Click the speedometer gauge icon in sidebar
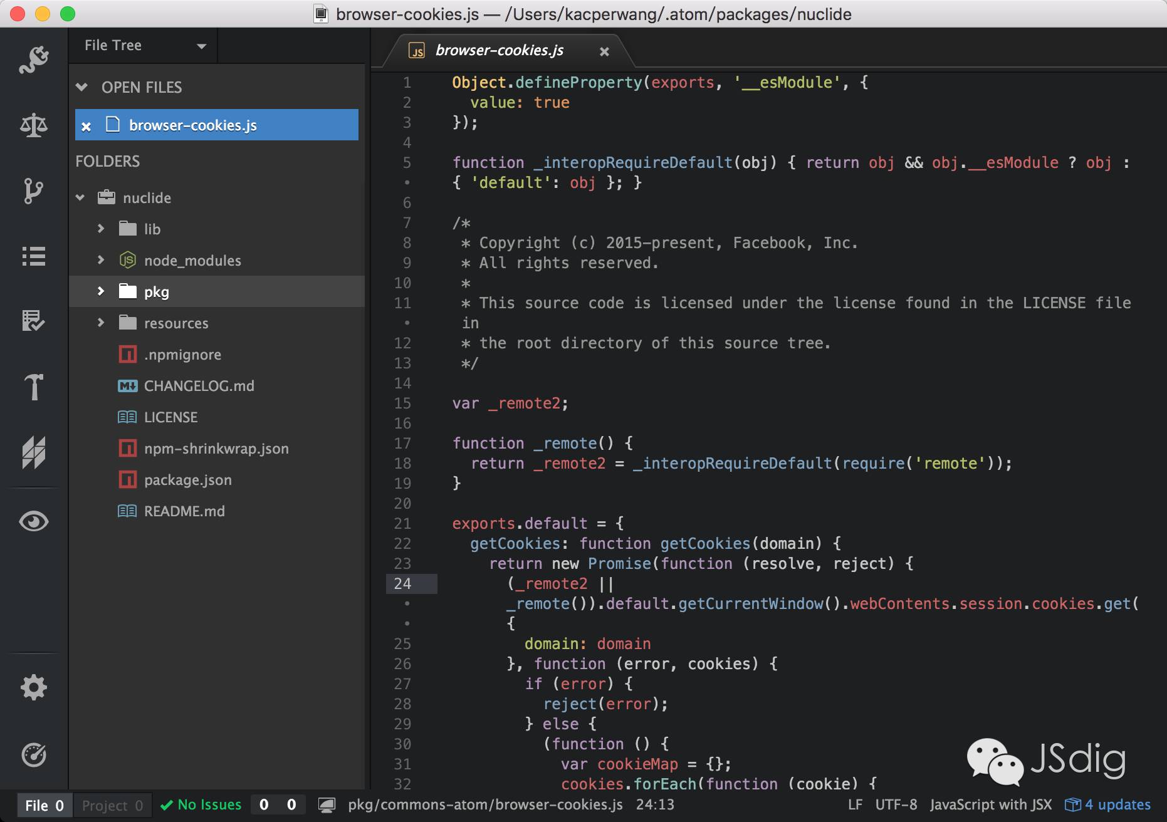This screenshot has width=1167, height=822. [34, 755]
